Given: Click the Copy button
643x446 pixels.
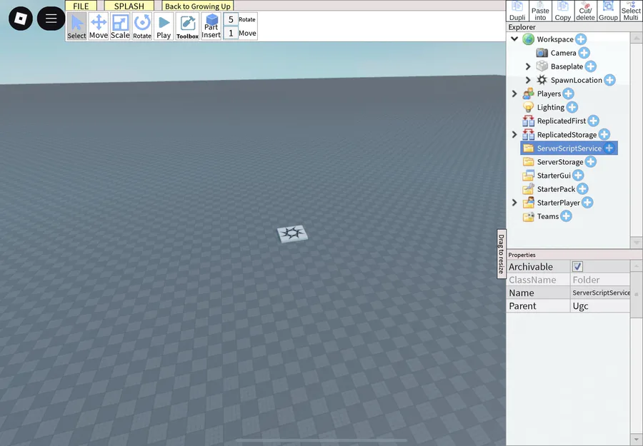Looking at the screenshot, I should coord(563,11).
